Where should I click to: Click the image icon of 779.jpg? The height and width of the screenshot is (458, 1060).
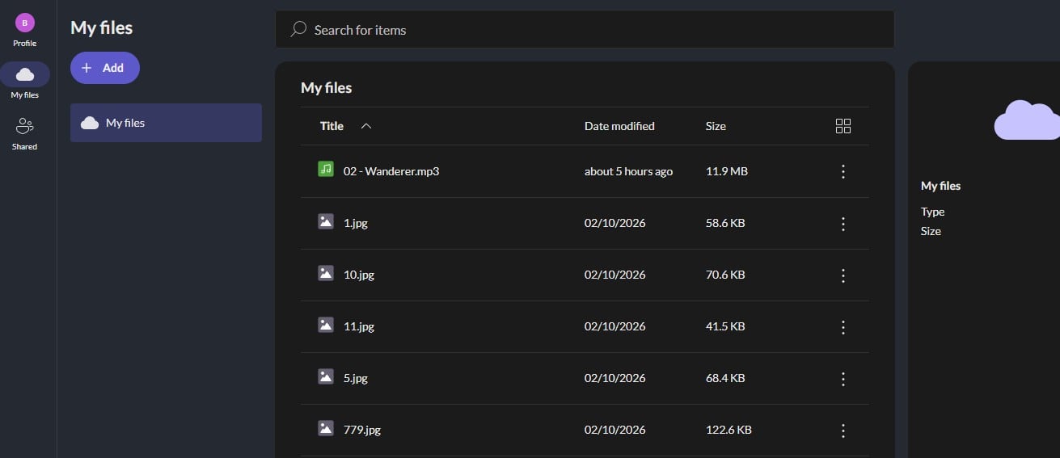[326, 428]
